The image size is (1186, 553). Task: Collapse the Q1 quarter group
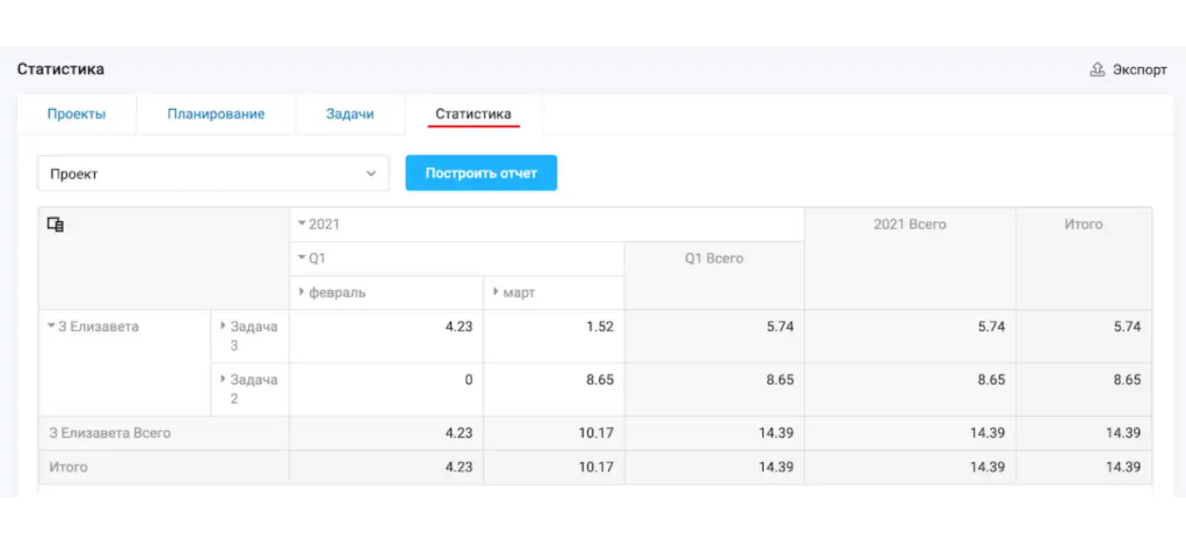tap(301, 258)
